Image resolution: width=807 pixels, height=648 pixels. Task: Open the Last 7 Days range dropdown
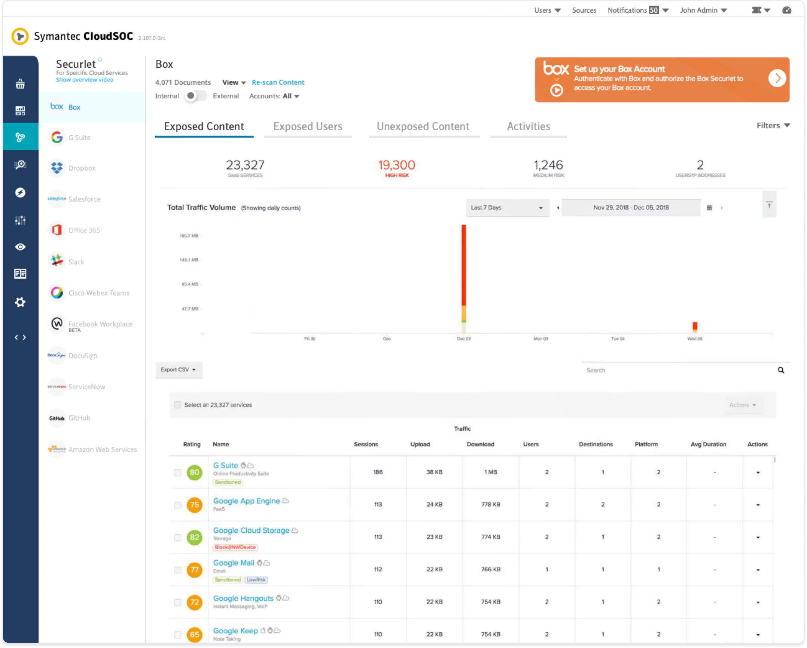coord(507,208)
